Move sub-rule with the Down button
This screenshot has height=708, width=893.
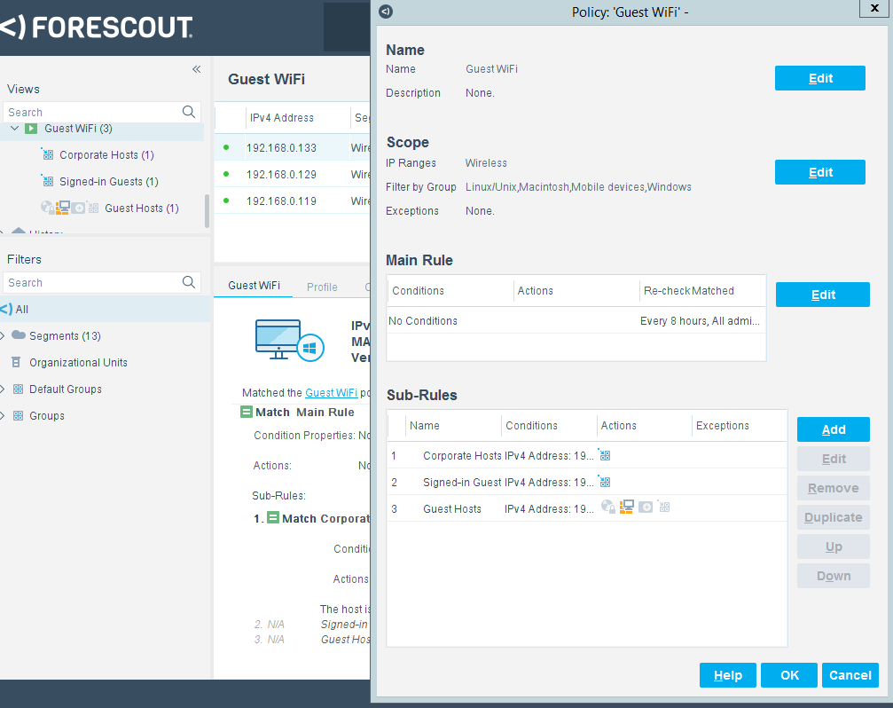tap(834, 576)
